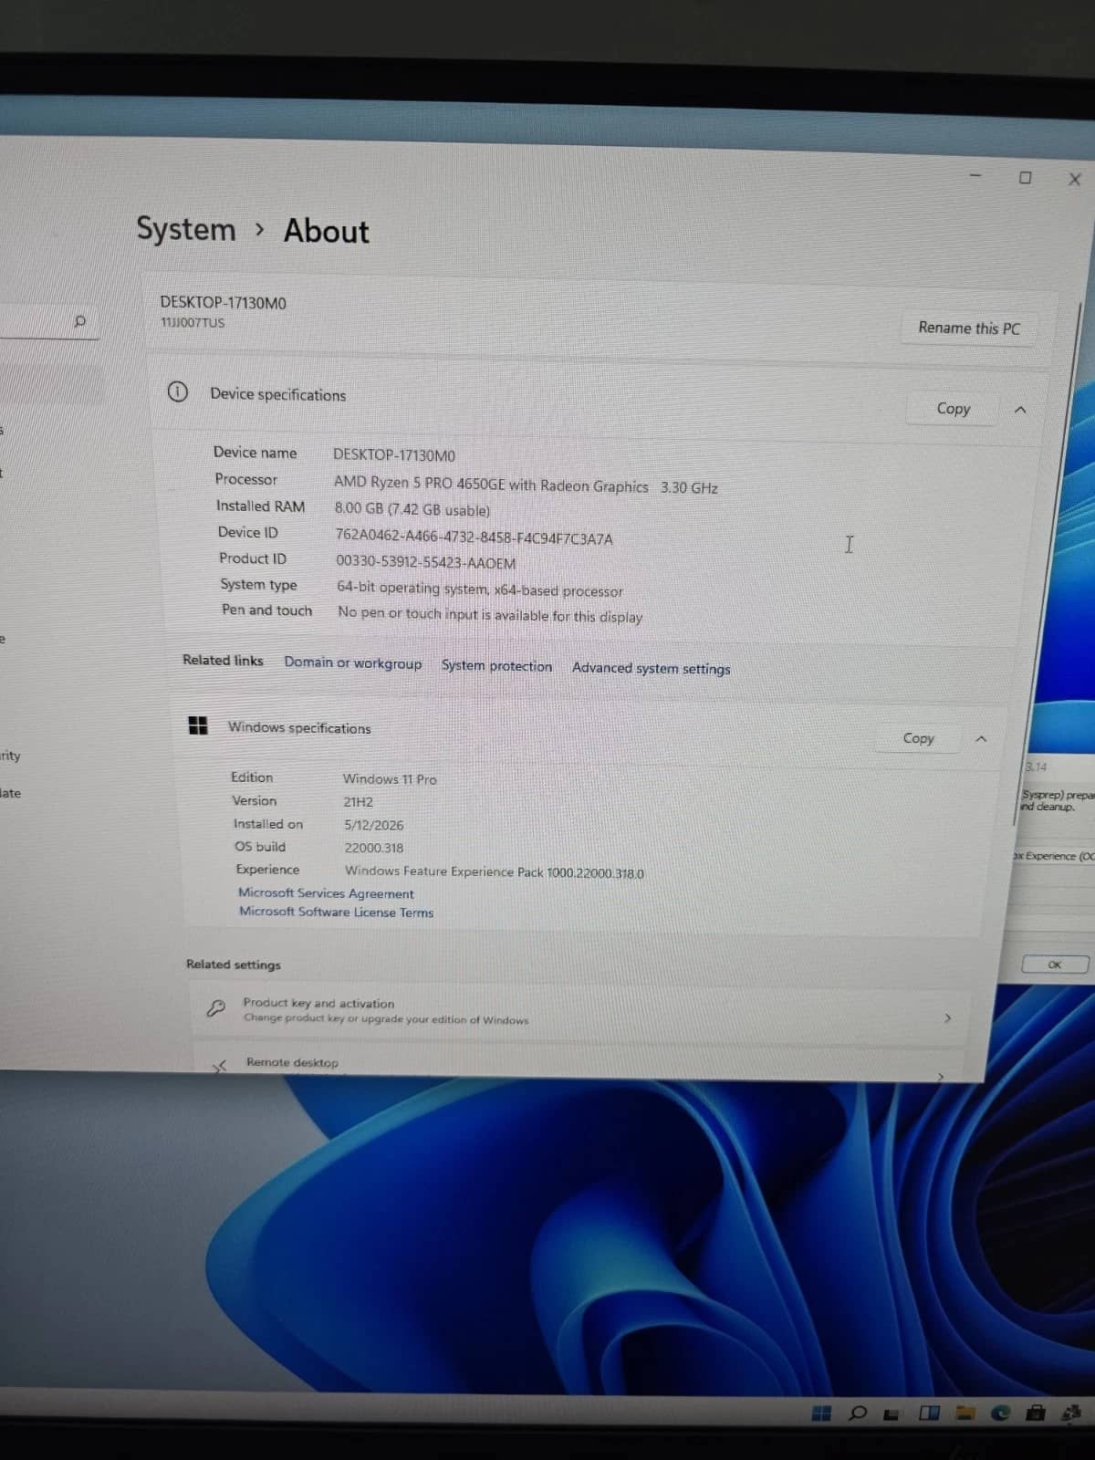Open Microsoft Store from taskbar
The image size is (1095, 1460).
pos(1036,1413)
